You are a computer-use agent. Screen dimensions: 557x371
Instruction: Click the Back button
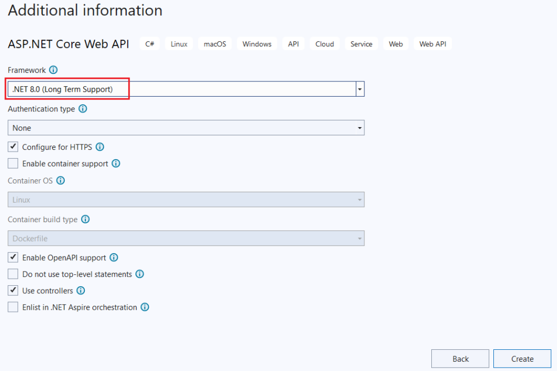[460, 359]
